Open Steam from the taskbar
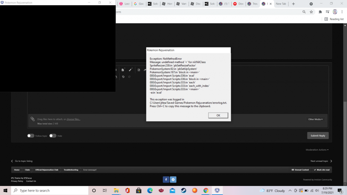The width and height of the screenshot is (347, 195). click(184, 190)
